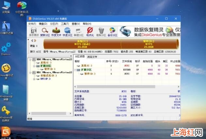Open the 工具(T) menu

tap(65, 24)
